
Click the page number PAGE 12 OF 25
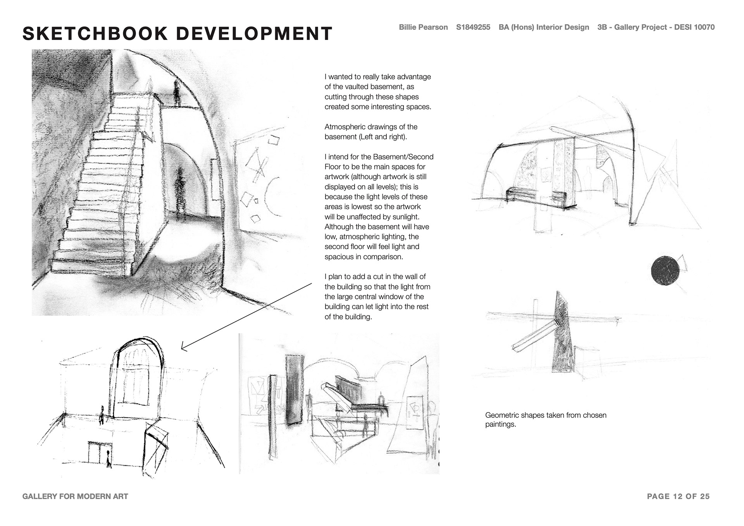point(678,497)
